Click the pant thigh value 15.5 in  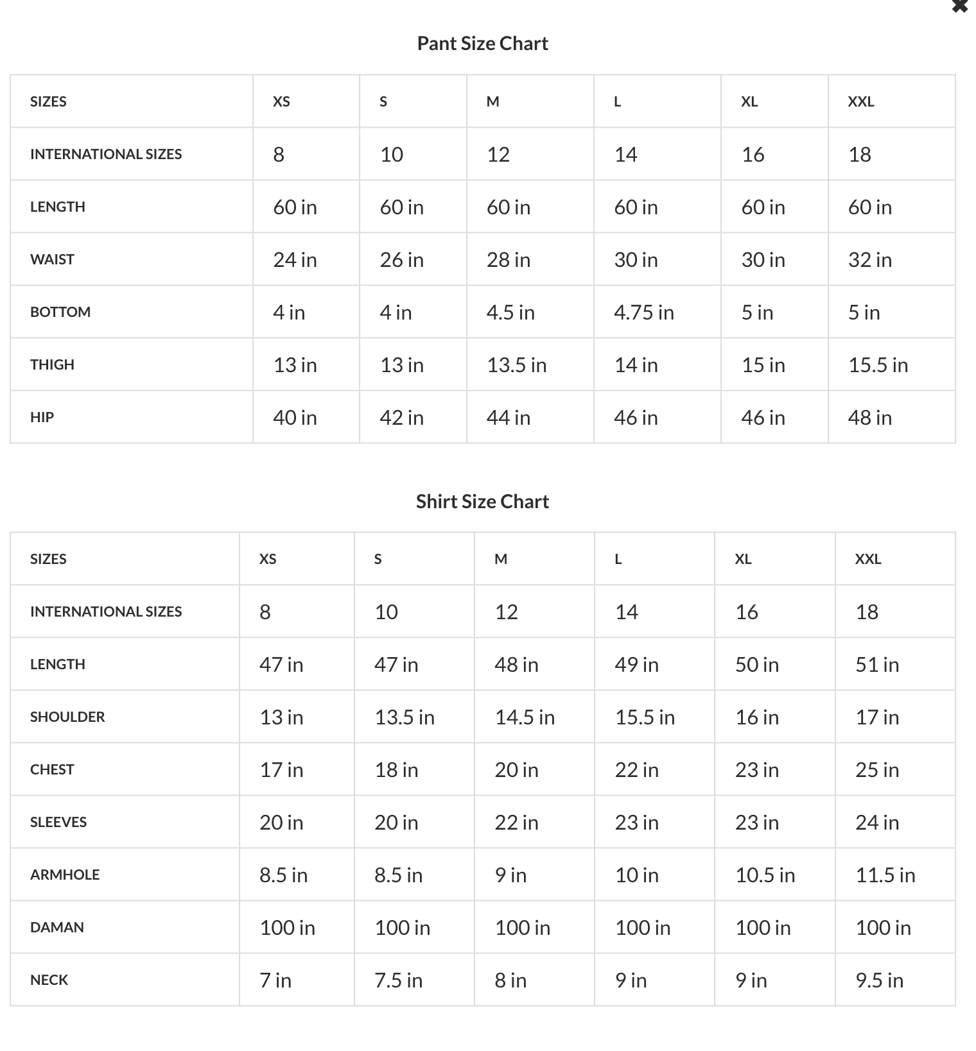click(878, 364)
